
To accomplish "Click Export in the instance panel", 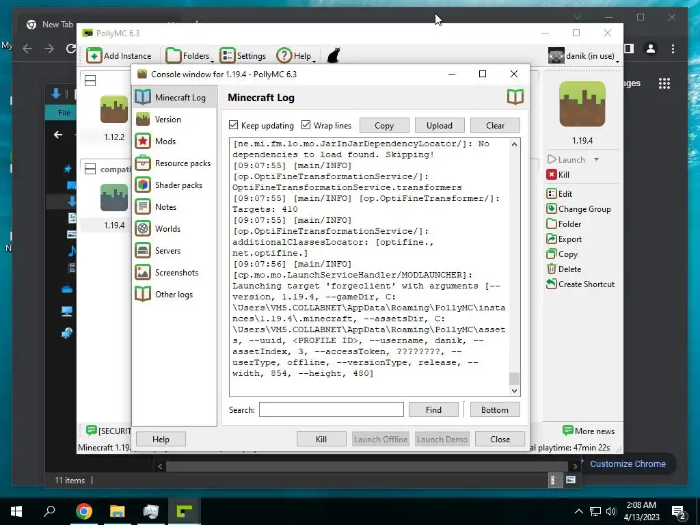I will tap(564, 239).
